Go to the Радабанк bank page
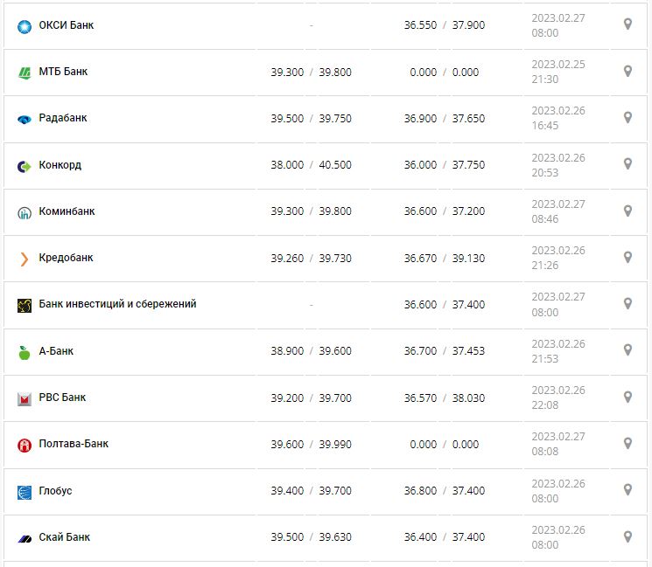652x567 pixels. click(63, 118)
